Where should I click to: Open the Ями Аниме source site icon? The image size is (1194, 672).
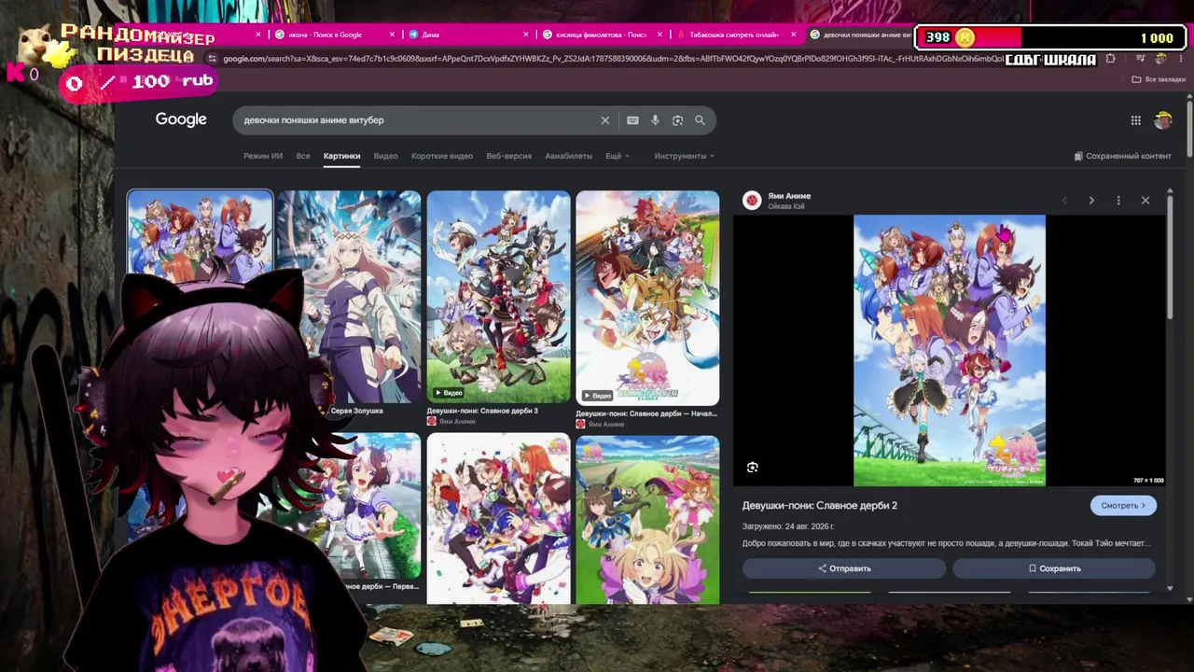(x=752, y=201)
